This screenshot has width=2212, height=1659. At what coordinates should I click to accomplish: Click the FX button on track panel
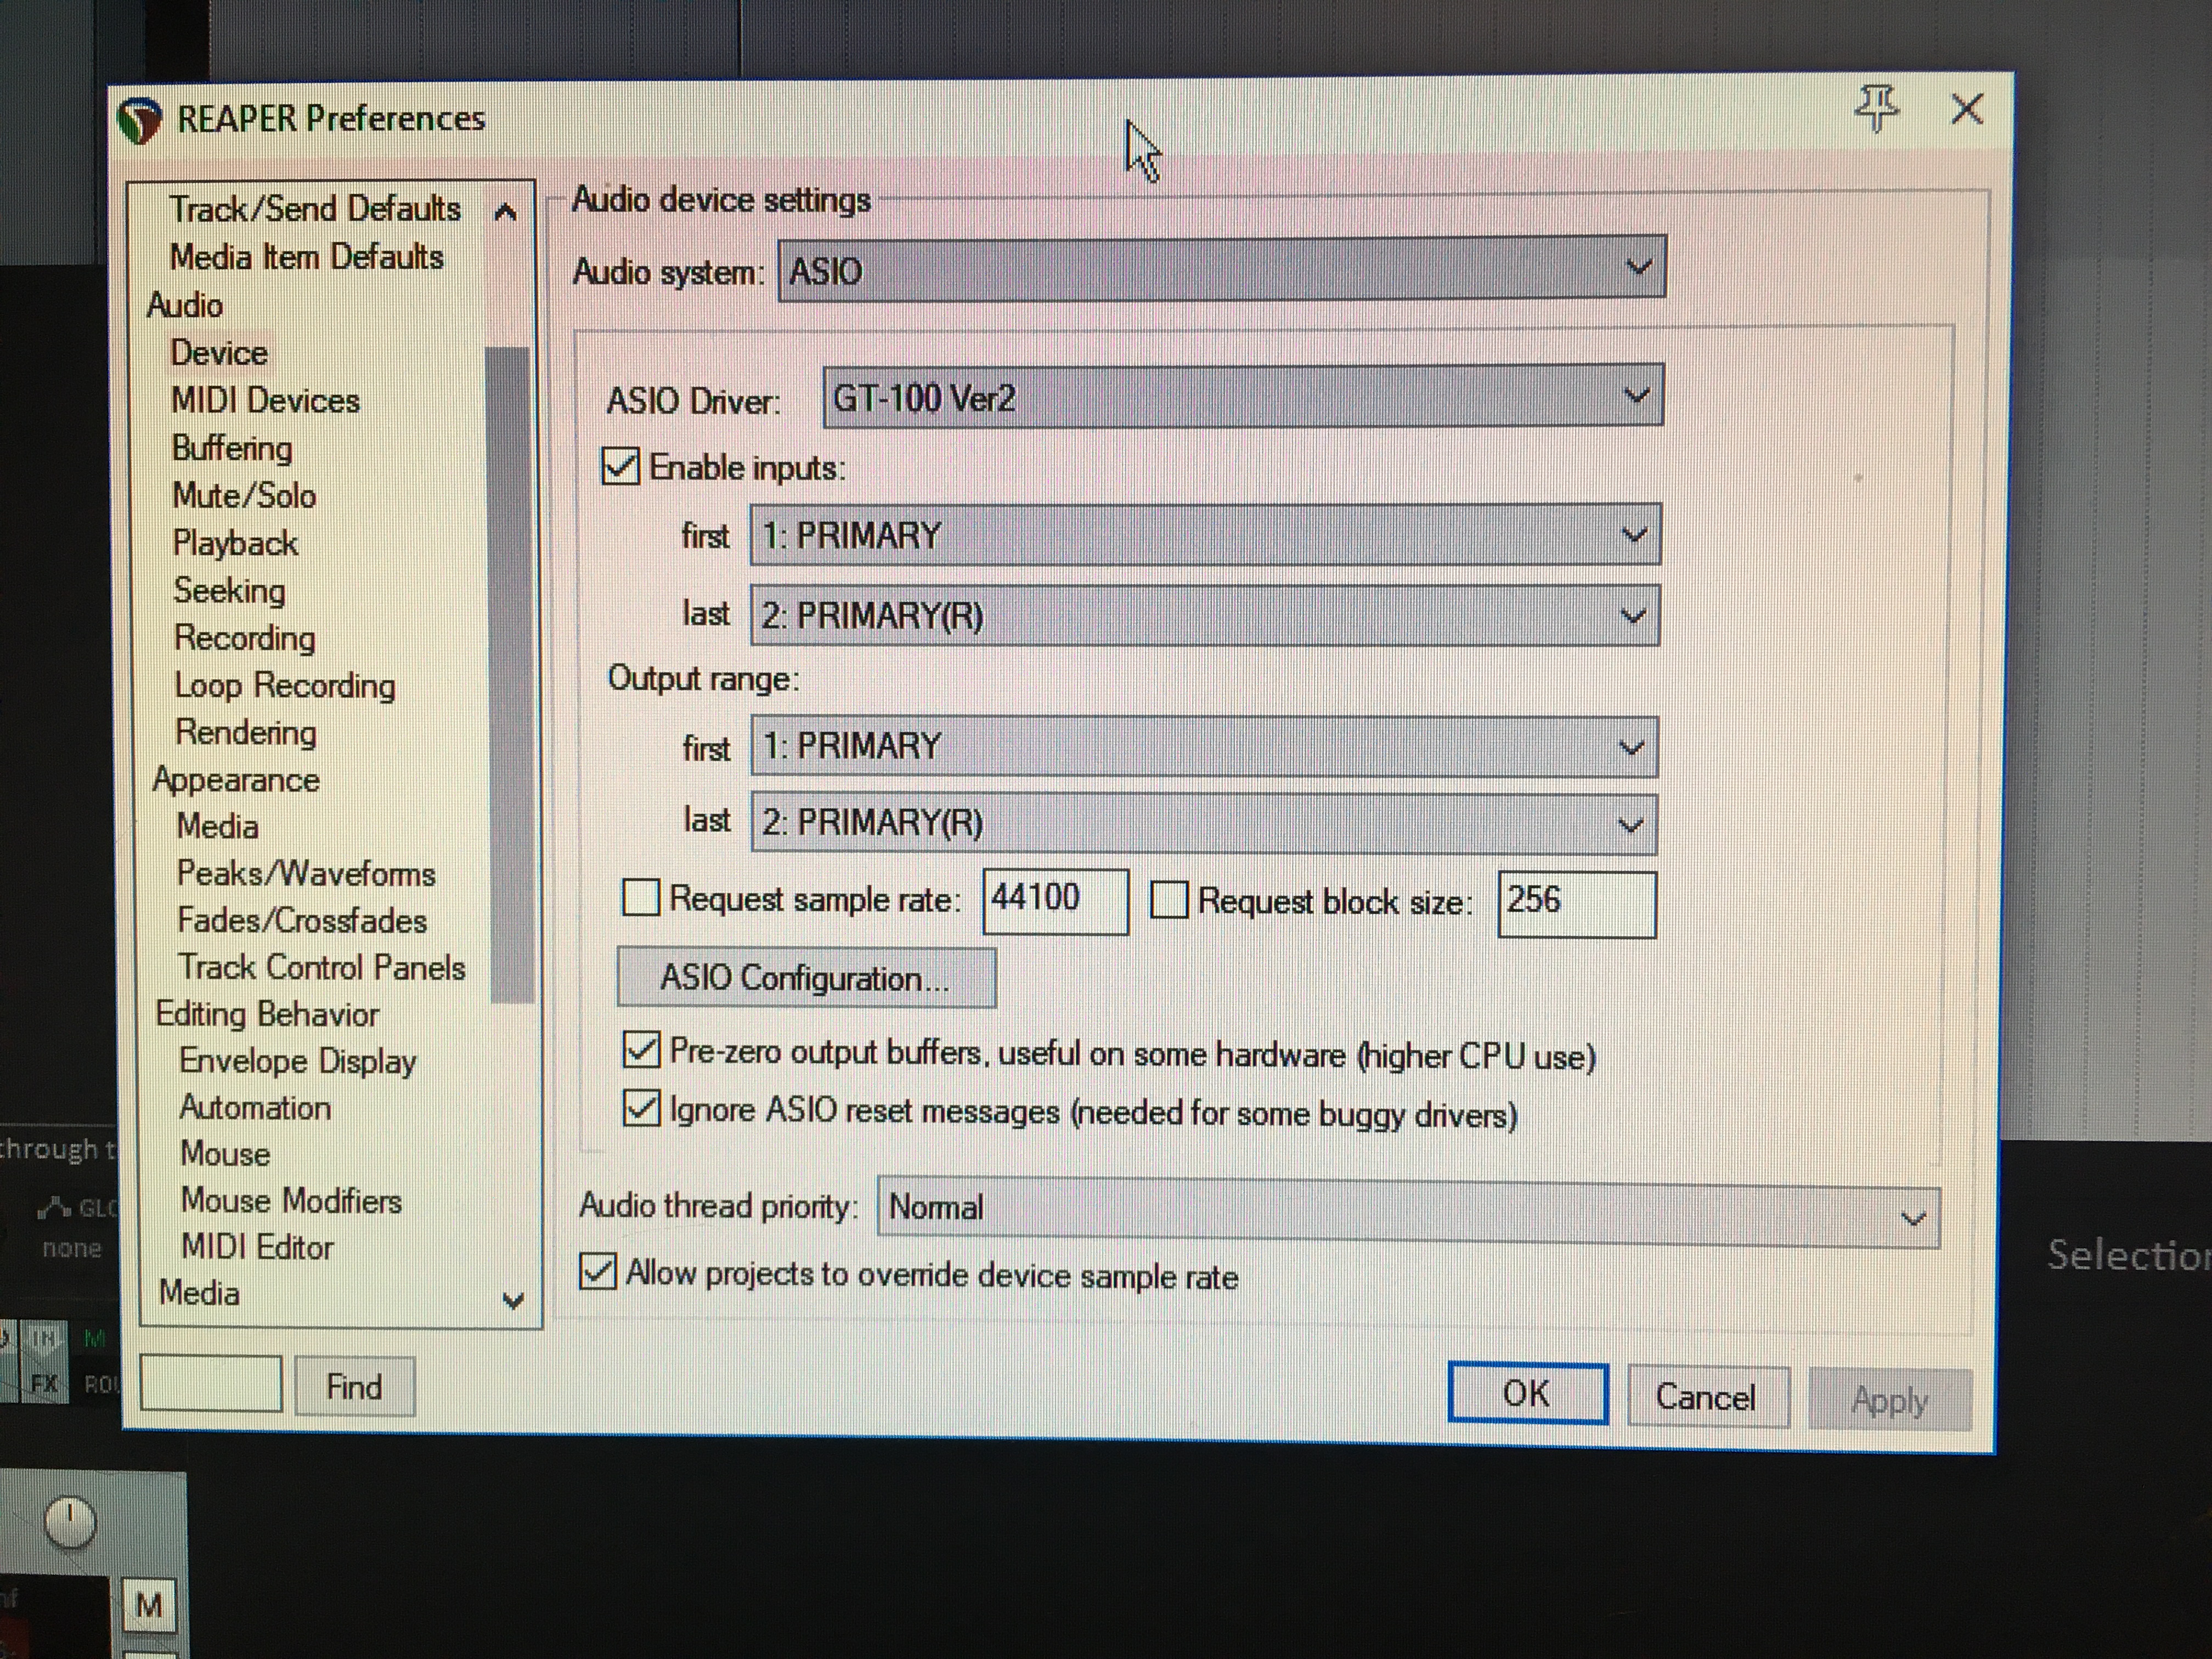click(x=44, y=1384)
